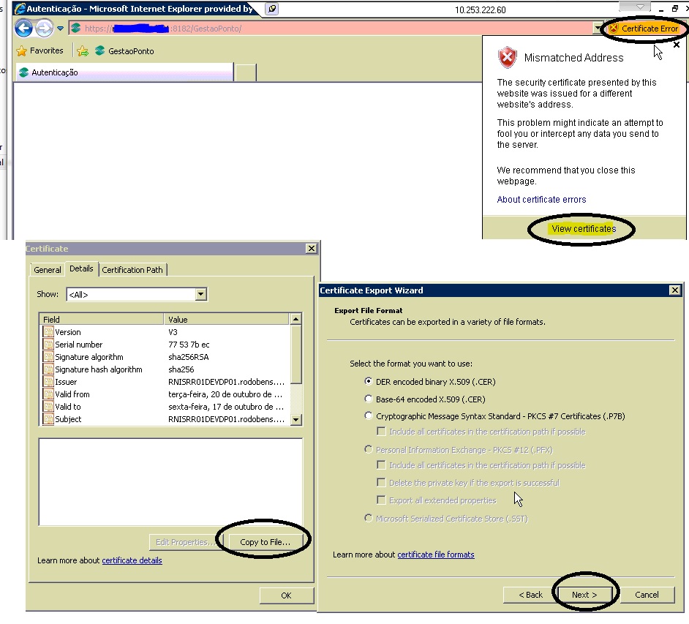Click the browser Forward arrow button
The image size is (689, 624).
(x=44, y=29)
